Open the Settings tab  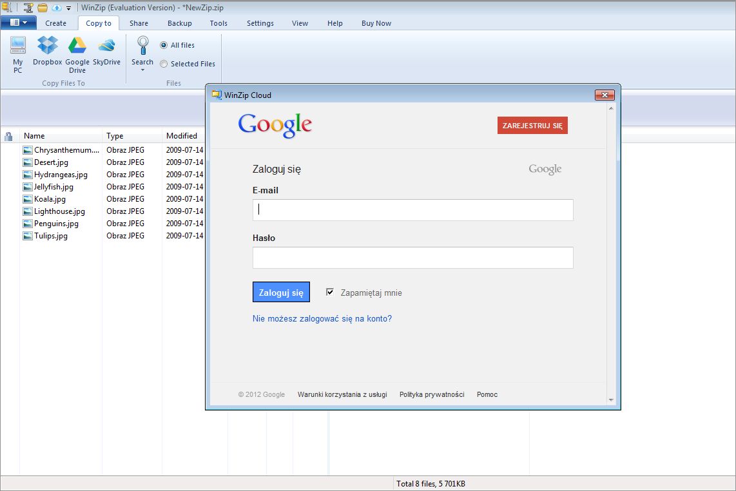click(x=260, y=23)
